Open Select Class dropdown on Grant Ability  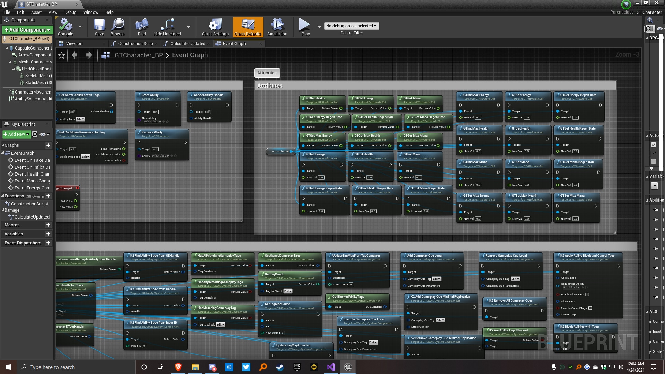pyautogui.click(x=152, y=122)
